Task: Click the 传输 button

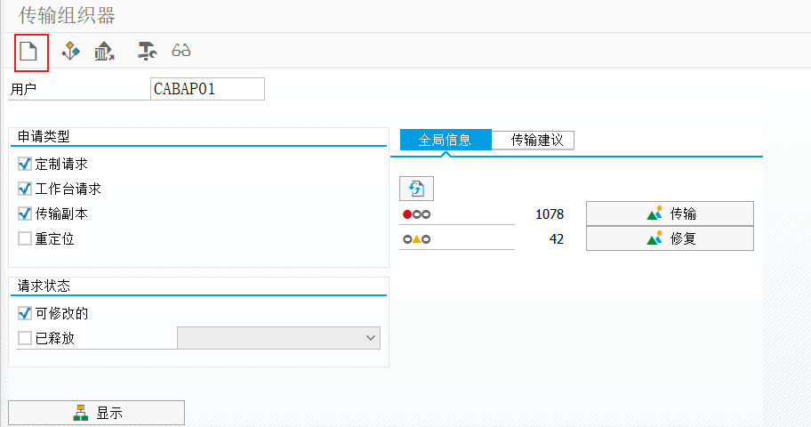Action: point(670,213)
